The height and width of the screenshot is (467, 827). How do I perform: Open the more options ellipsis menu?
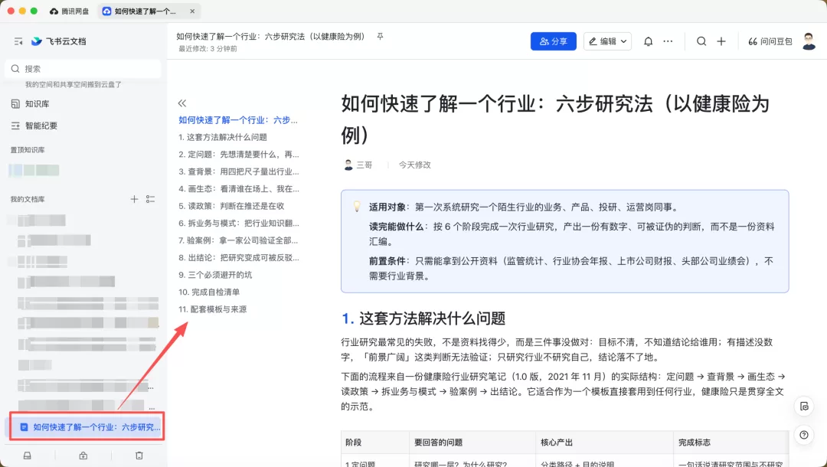[x=668, y=41]
